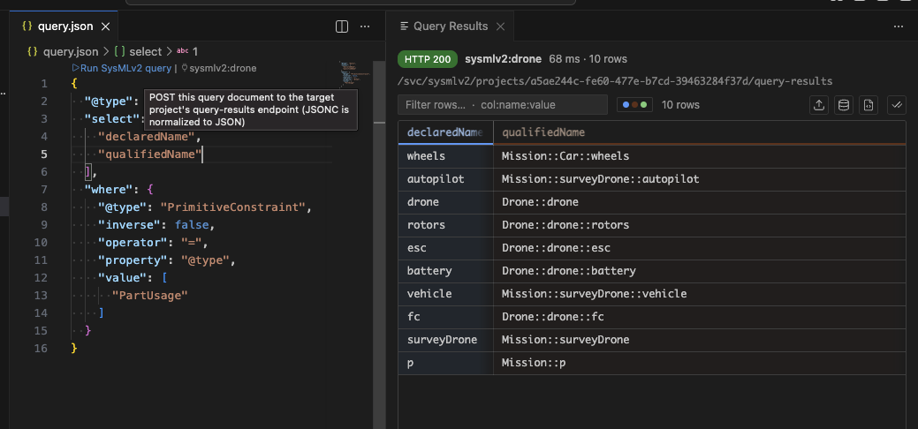Click the export upload icon in results toolbar
Screen dimensions: 918x429
point(819,105)
